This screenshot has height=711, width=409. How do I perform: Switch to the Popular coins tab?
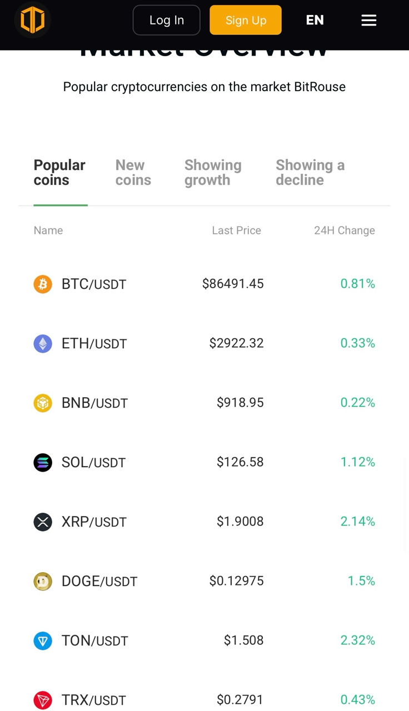(59, 173)
